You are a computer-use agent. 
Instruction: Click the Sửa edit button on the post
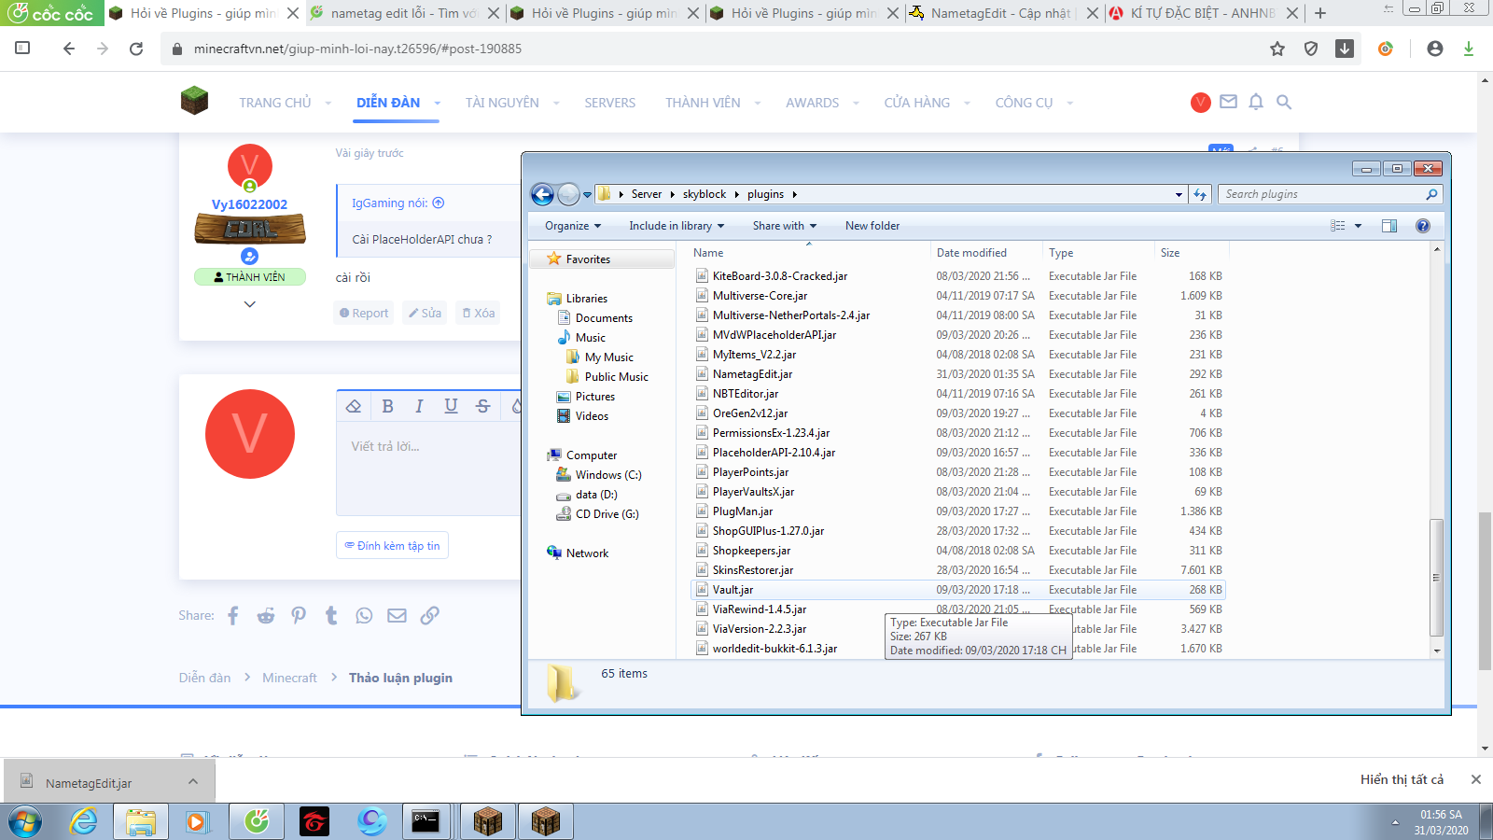[x=425, y=314]
